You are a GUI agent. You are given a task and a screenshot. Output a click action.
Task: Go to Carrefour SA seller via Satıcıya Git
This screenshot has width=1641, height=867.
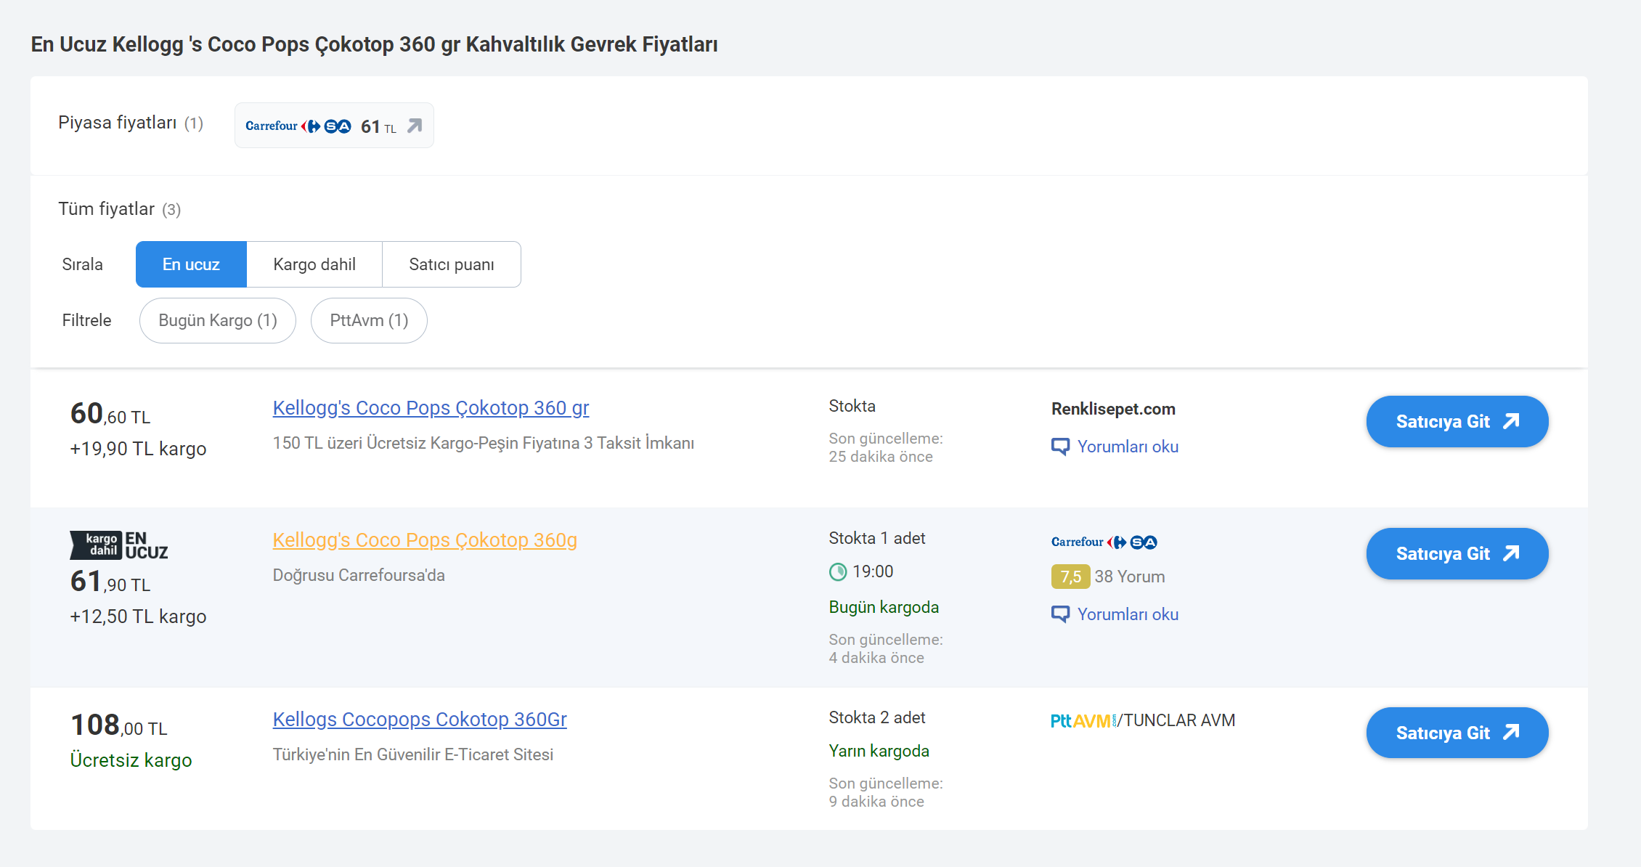pyautogui.click(x=1457, y=553)
